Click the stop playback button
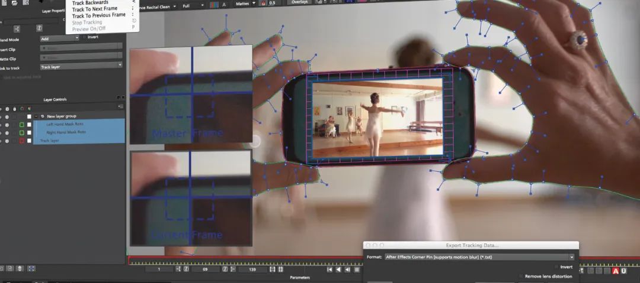The image size is (640, 283). [x=356, y=269]
